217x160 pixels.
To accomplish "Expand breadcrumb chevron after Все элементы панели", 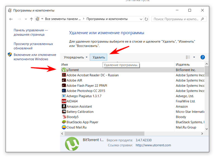I will pyautogui.click(x=84, y=19).
